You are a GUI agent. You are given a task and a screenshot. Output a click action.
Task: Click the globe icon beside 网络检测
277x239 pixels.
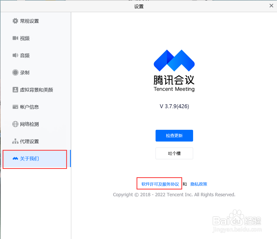pos(15,124)
